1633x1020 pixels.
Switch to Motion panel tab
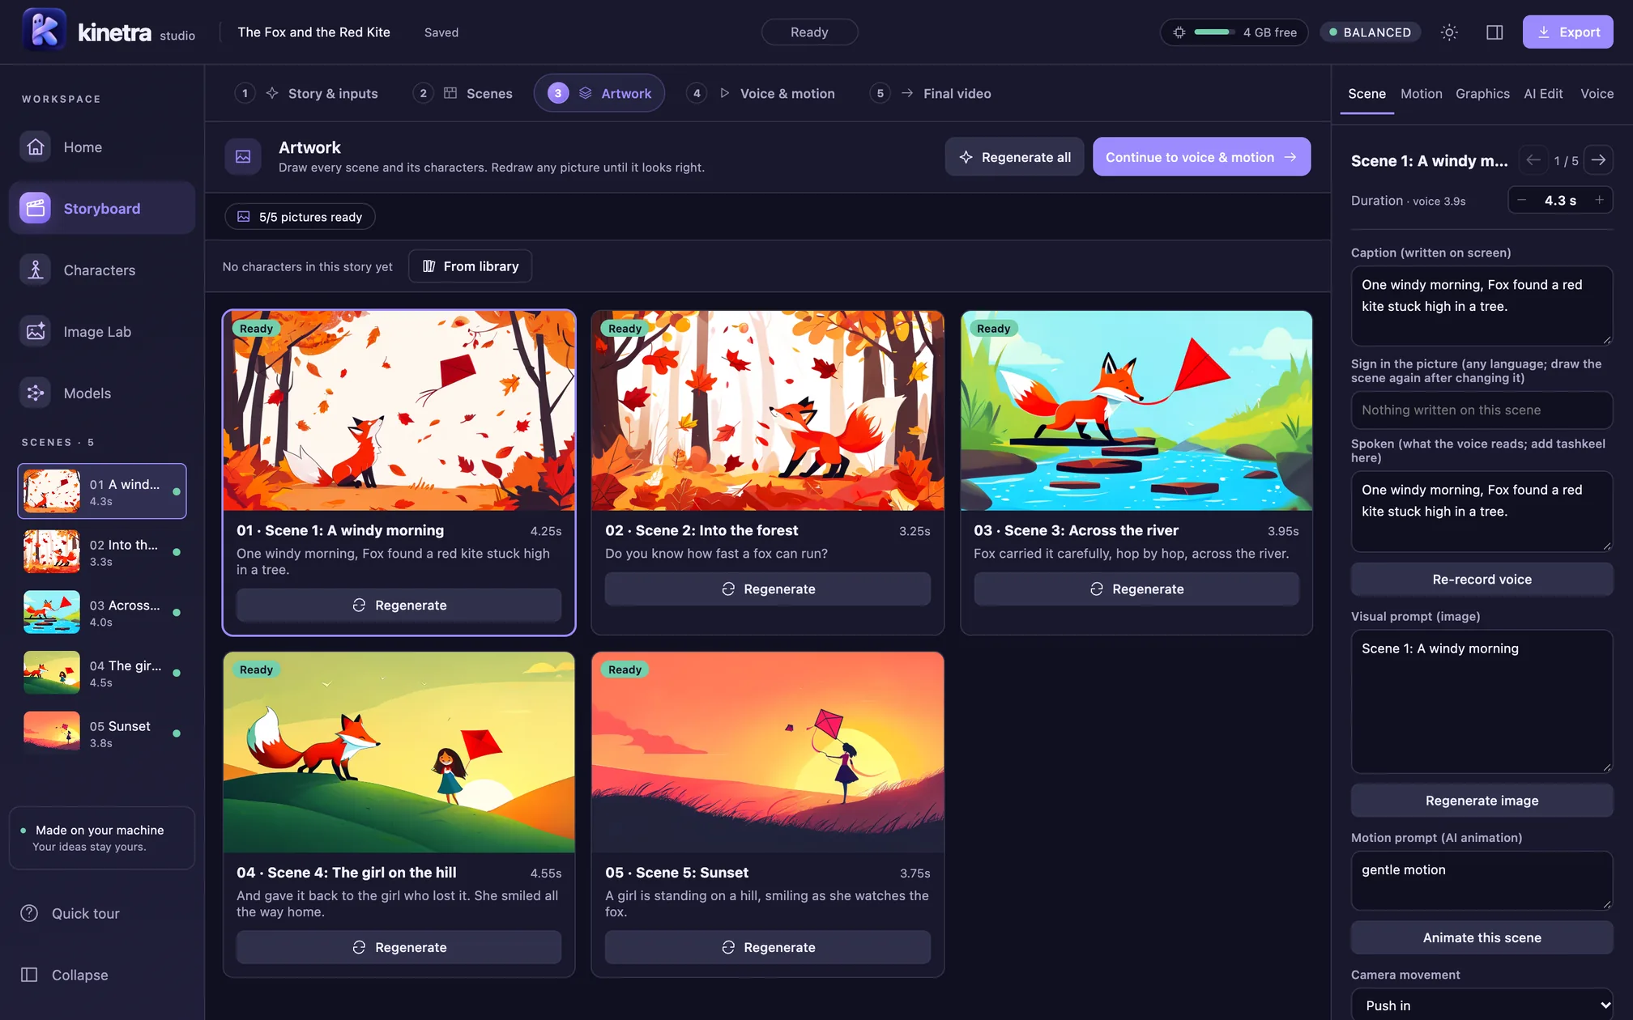(1421, 94)
